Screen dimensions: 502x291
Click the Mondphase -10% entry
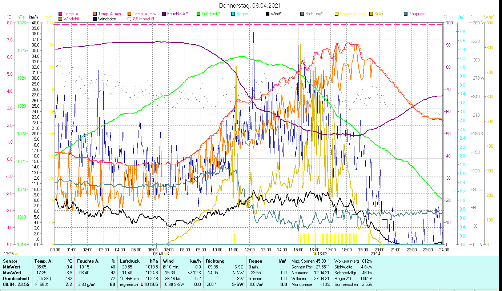310,284
